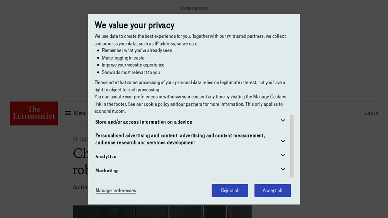Expand the Analytics chevron
The width and height of the screenshot is (388, 218).
pos(283,155)
